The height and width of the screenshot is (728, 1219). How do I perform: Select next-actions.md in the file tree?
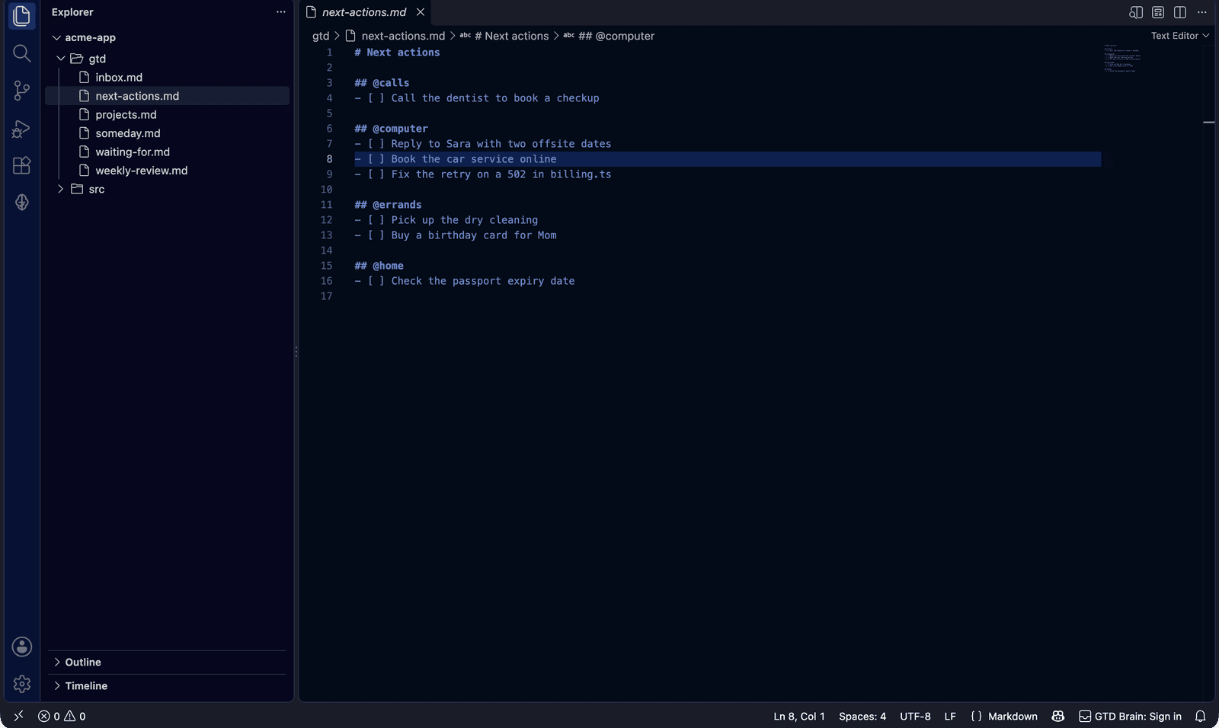point(168,96)
